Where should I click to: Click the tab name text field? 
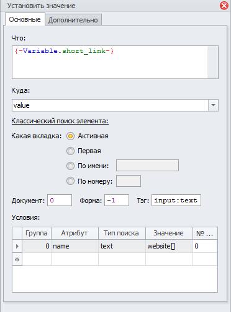(x=147, y=165)
